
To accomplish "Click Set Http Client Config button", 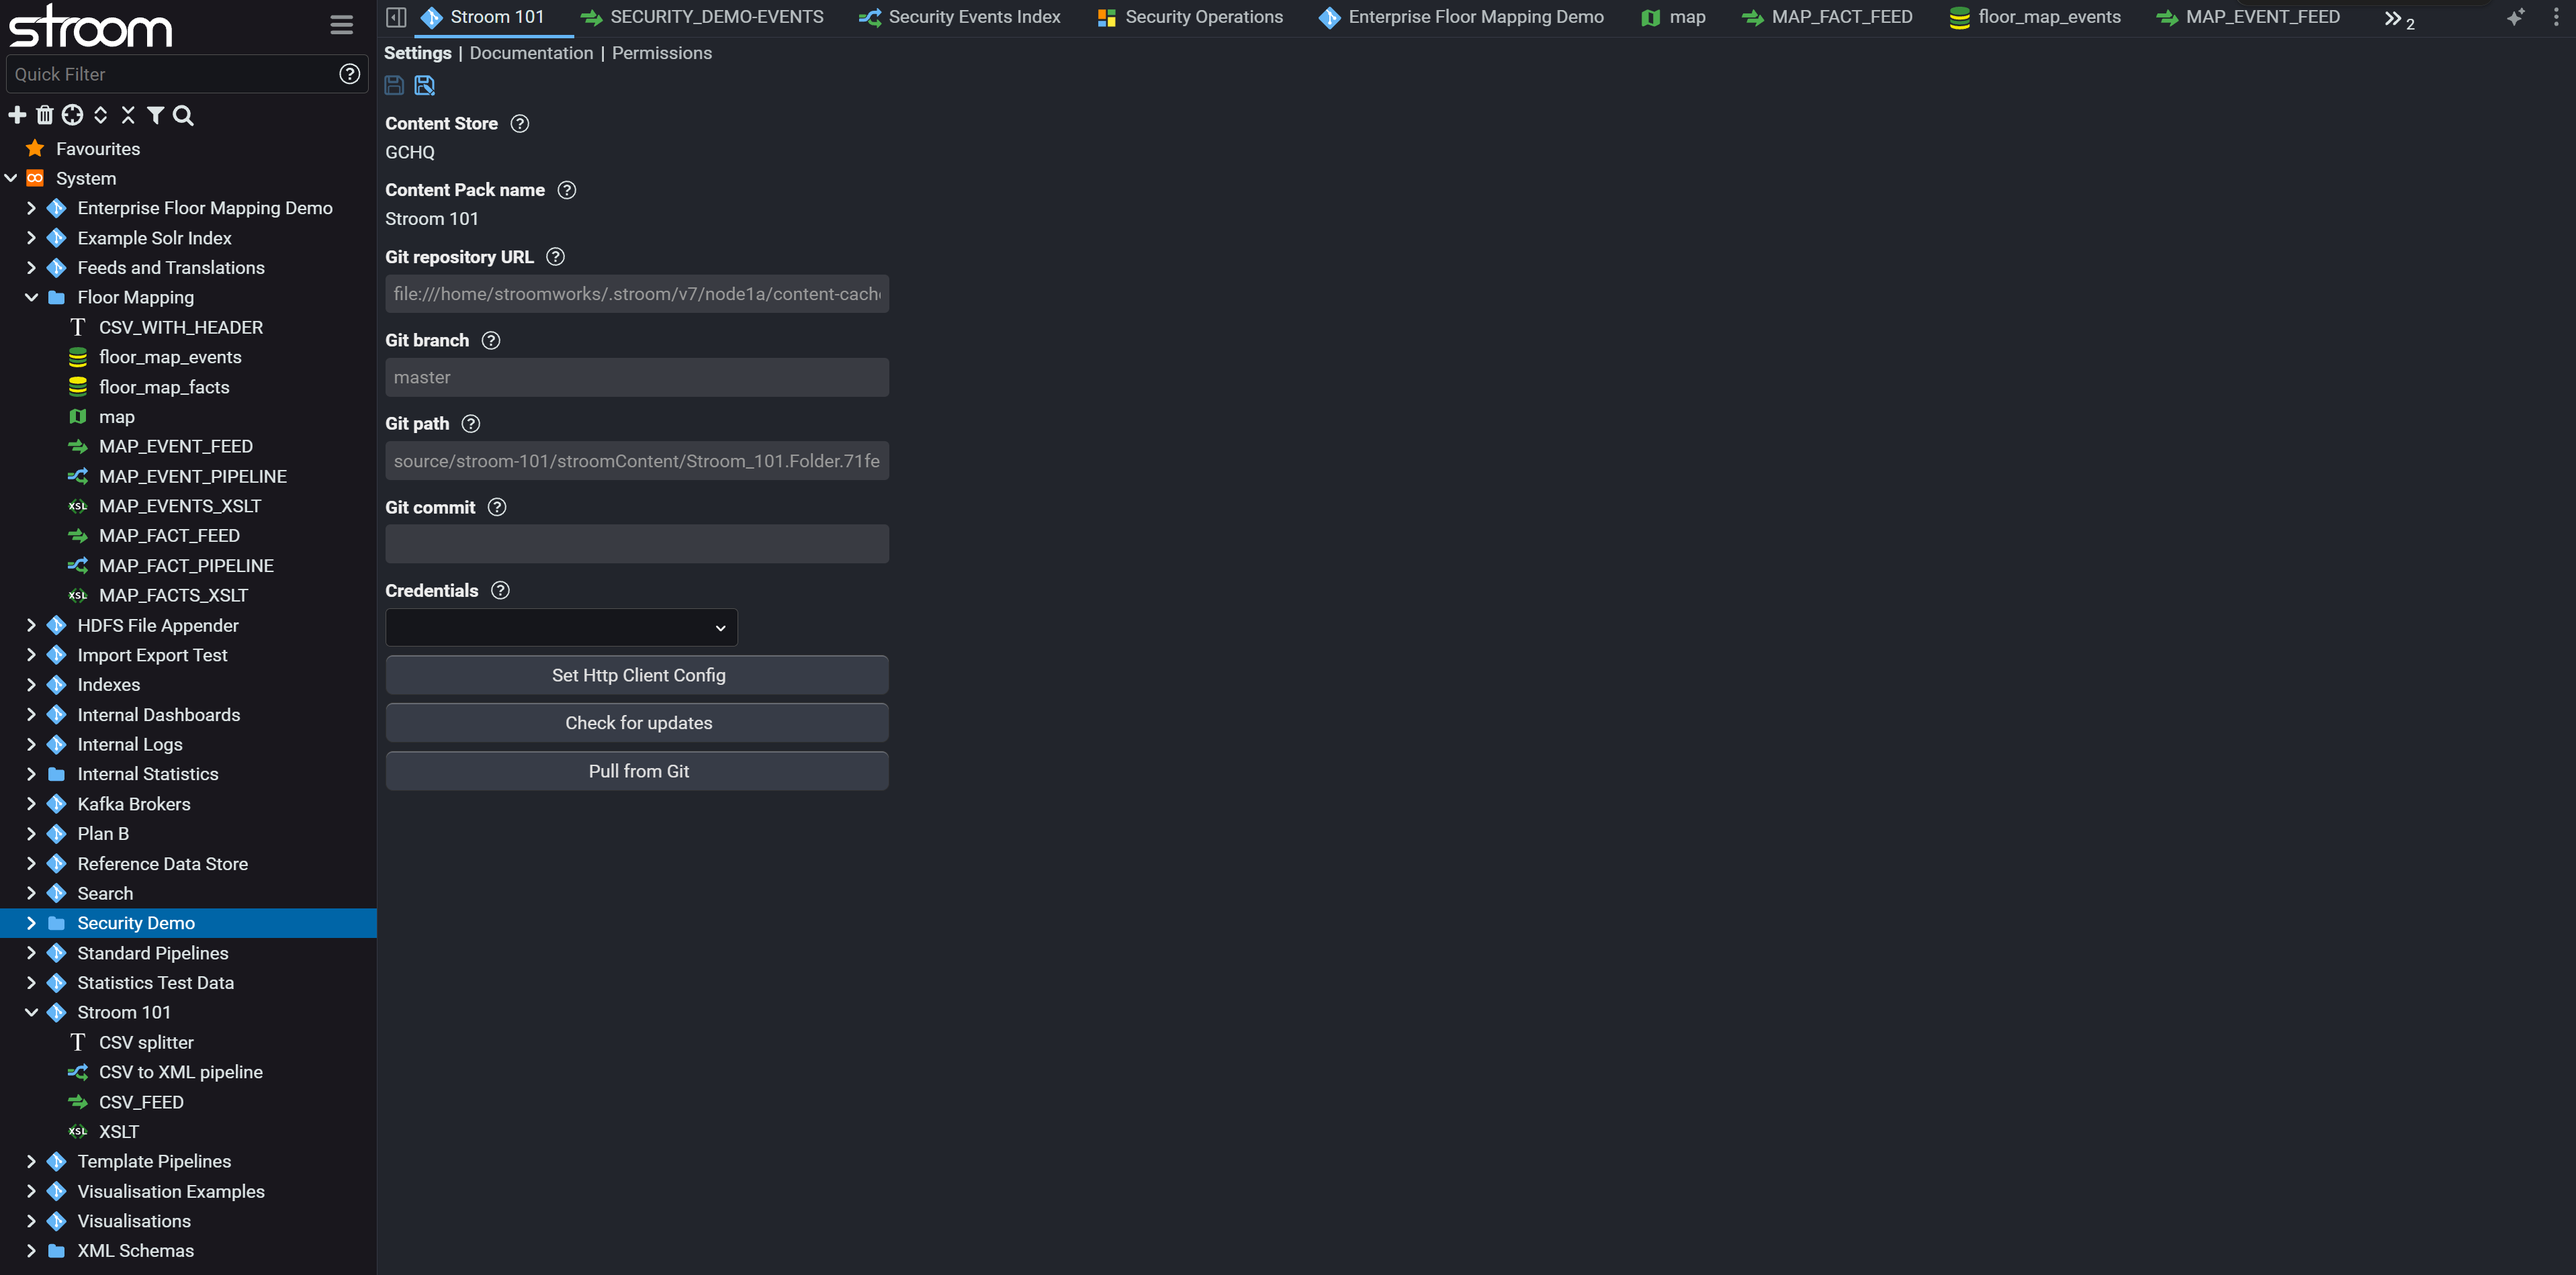I will [637, 675].
